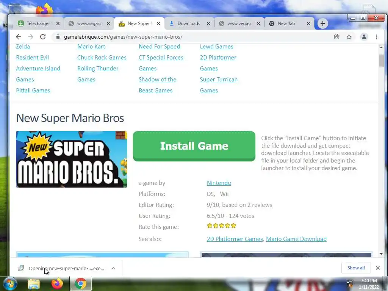Click the New Super Mario Bros cover image
The image size is (388, 291).
pyautogui.click(x=72, y=160)
